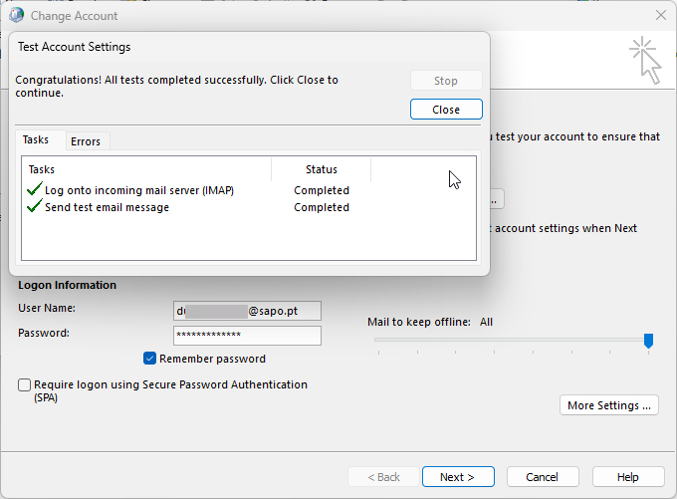677x499 pixels.
Task: Click the Stop button
Action: click(446, 81)
